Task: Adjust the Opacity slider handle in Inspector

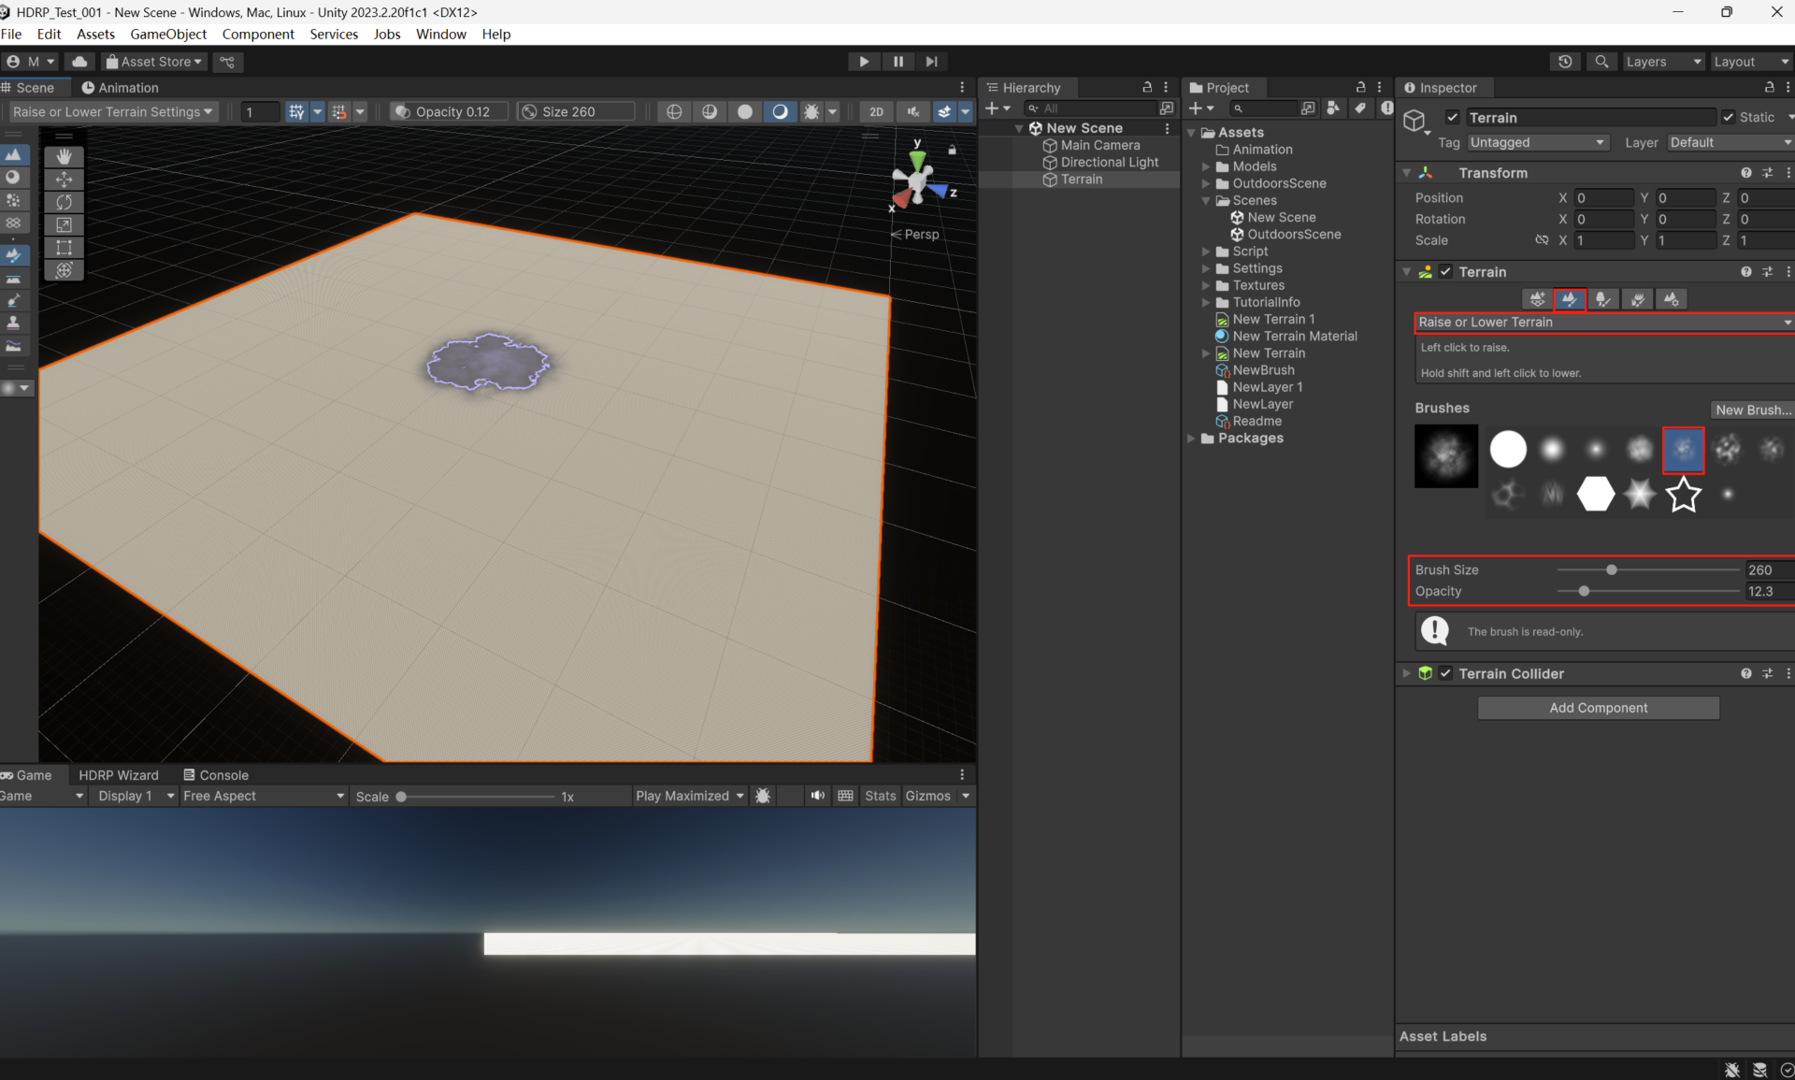Action: (1583, 591)
